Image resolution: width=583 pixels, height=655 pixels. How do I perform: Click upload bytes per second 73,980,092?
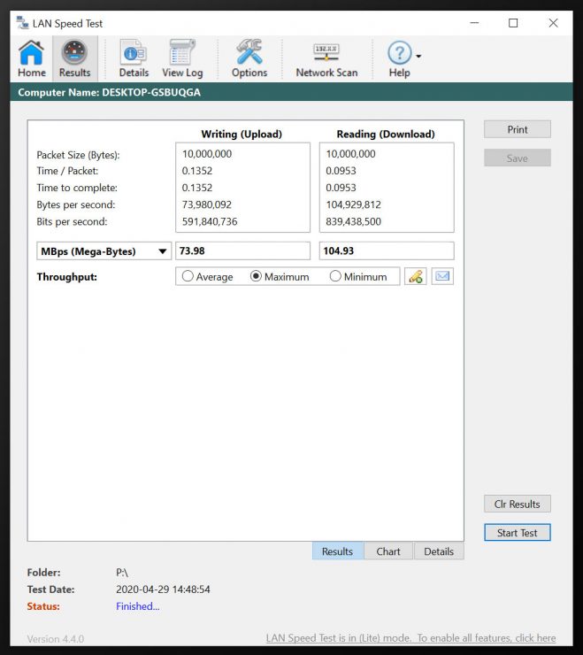[x=207, y=204]
